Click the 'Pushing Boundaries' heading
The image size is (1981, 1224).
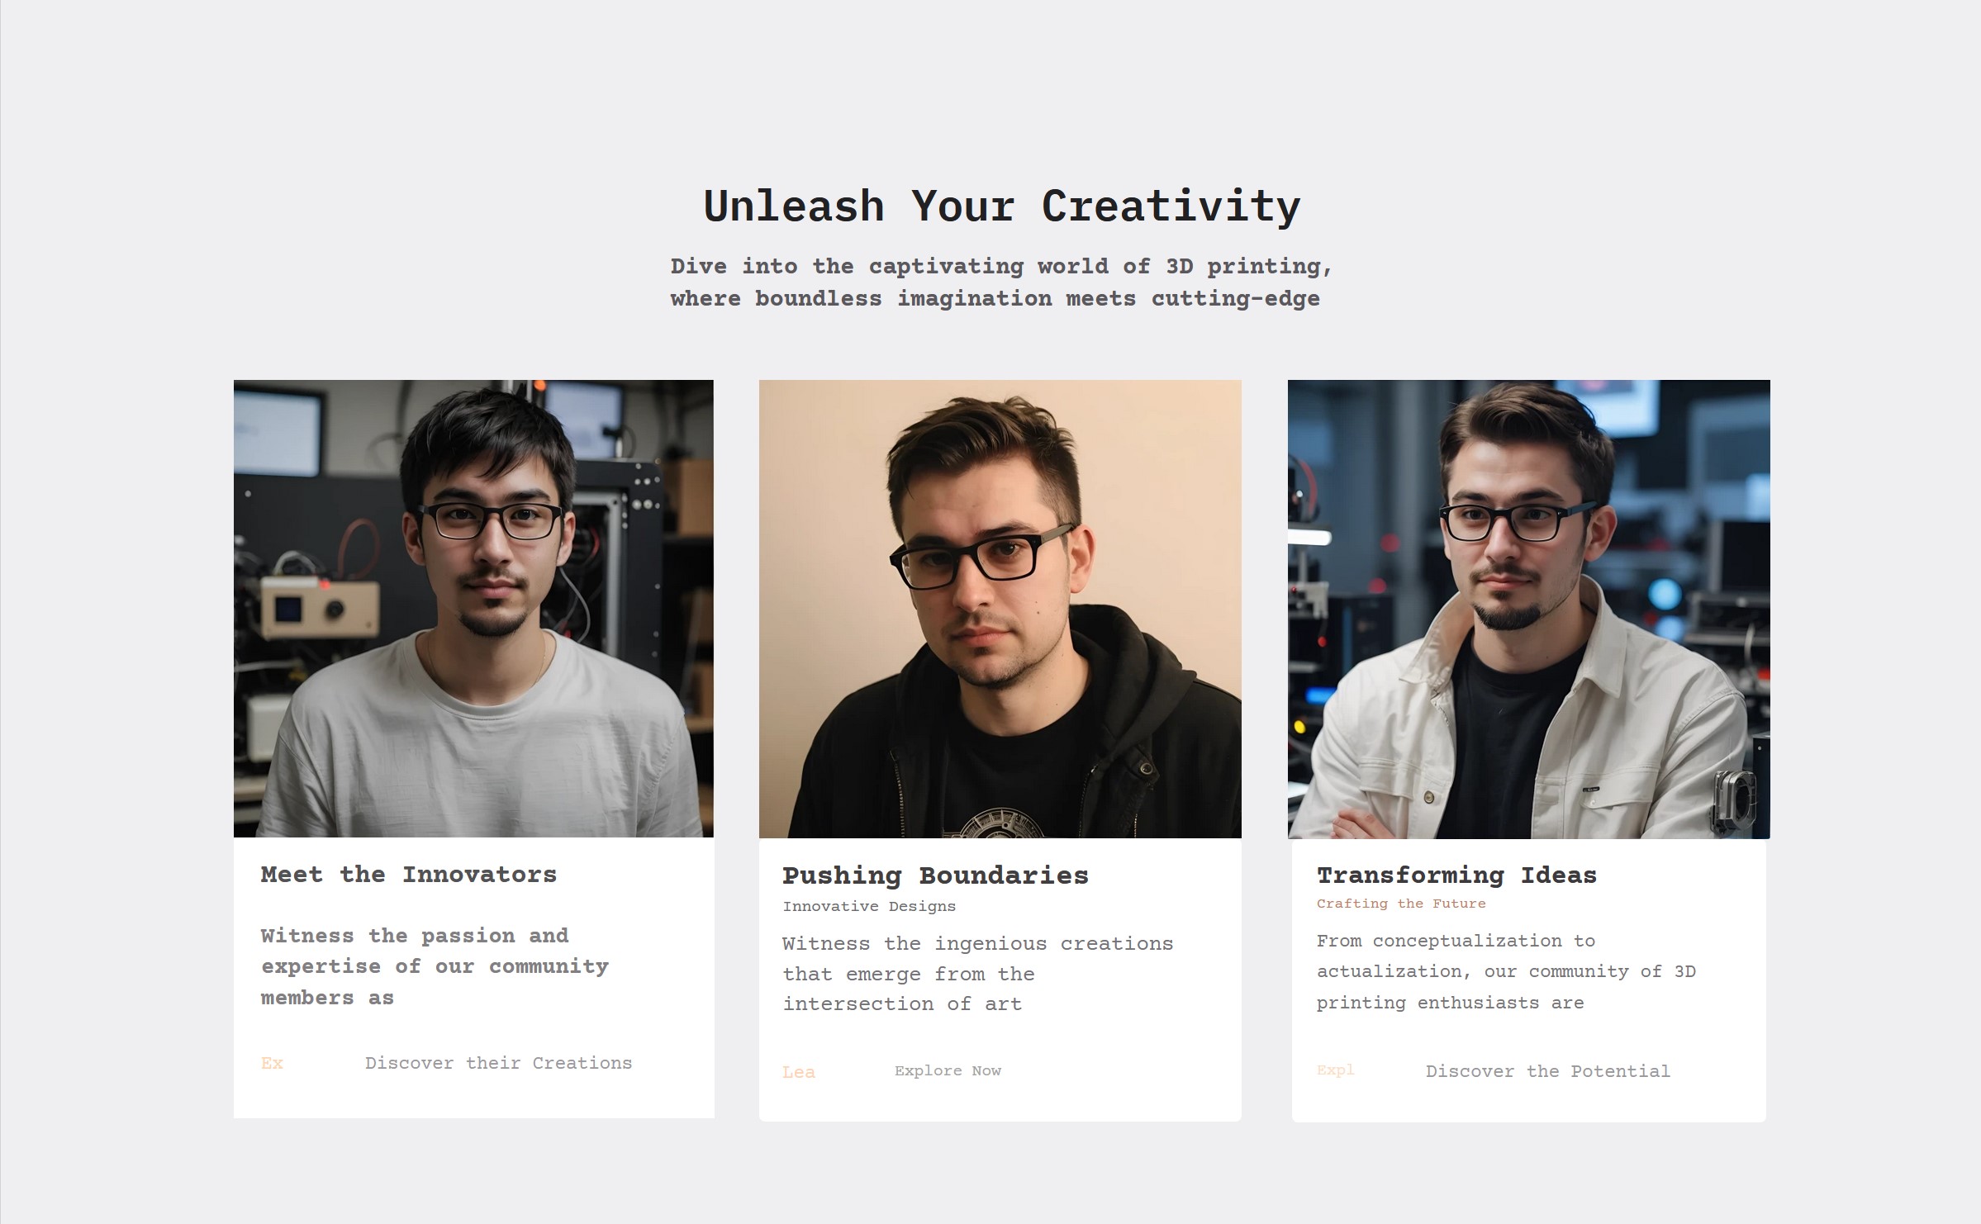pos(935,875)
